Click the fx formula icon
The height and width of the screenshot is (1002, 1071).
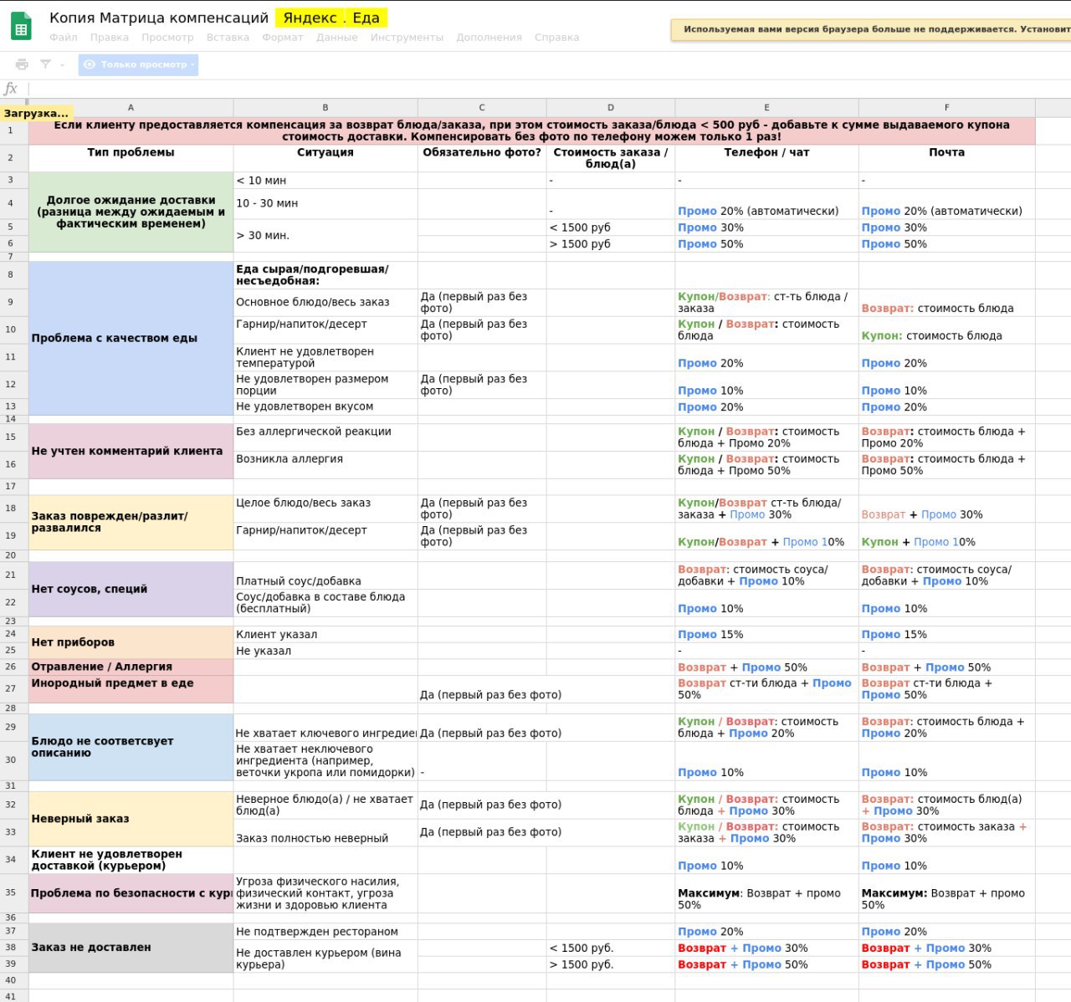[11, 89]
